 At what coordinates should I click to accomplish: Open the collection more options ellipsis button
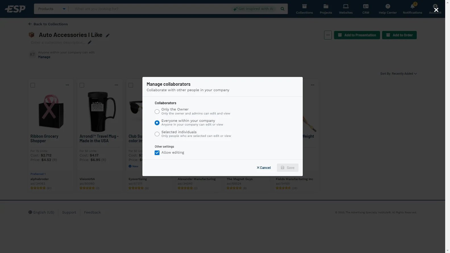(328, 35)
